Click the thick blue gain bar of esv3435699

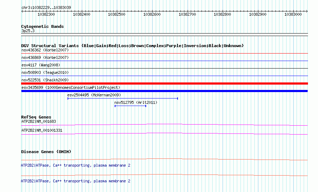pos(164,91)
